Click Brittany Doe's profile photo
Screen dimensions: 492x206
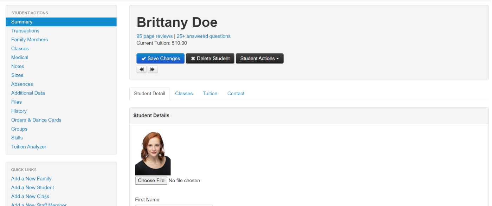(153, 153)
